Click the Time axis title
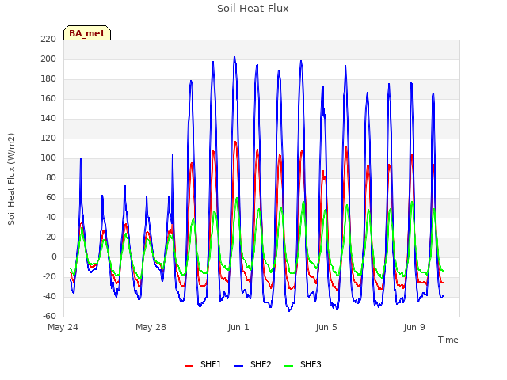 tap(448, 340)
